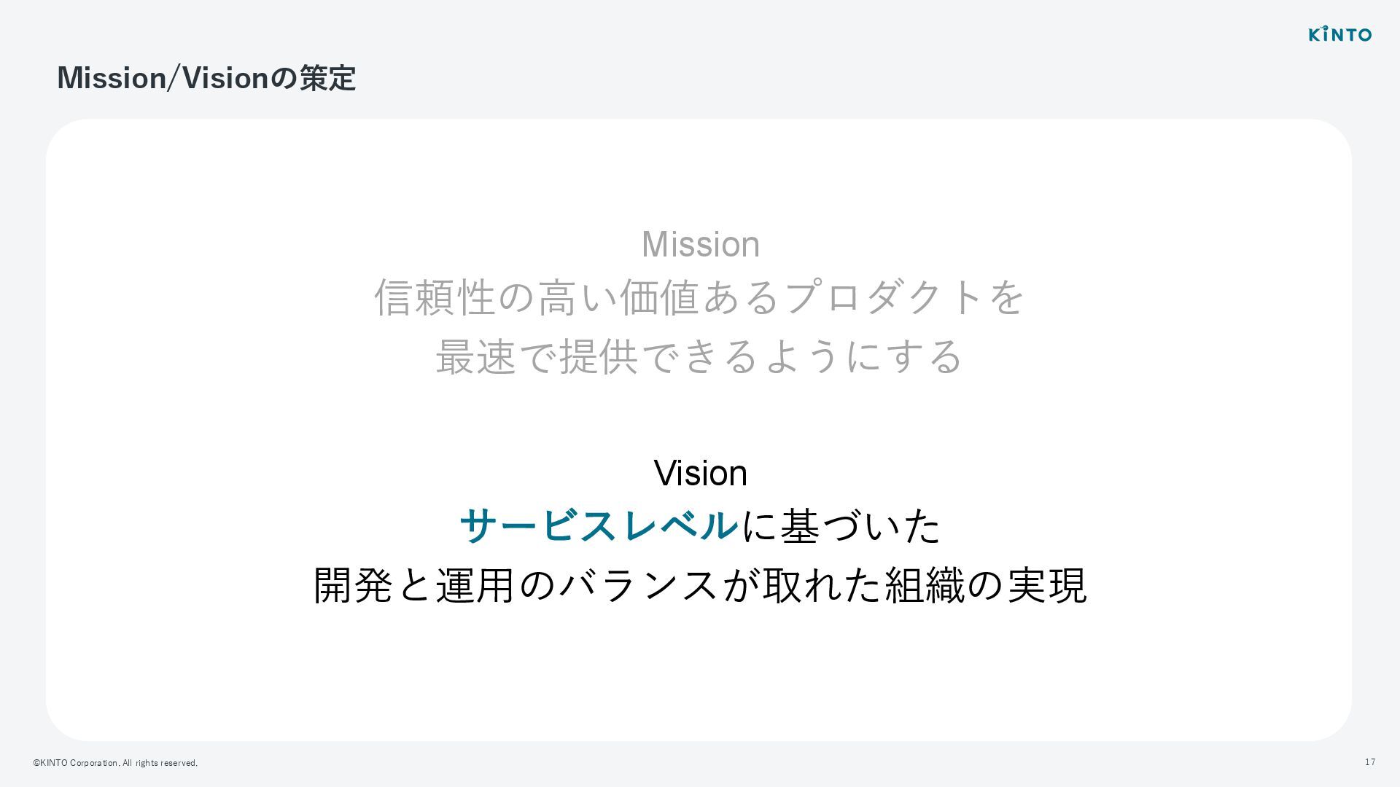Click the word 実現 at end of Vision

(x=1047, y=585)
